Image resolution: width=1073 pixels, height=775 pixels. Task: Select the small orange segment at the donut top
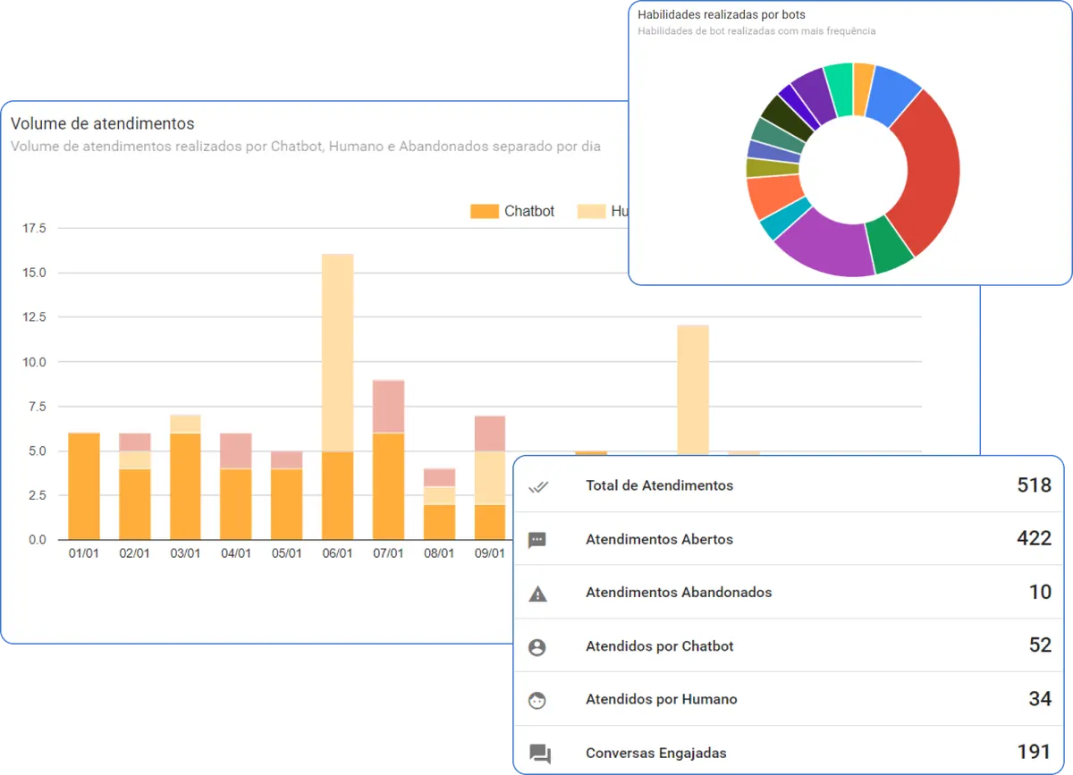(x=862, y=88)
